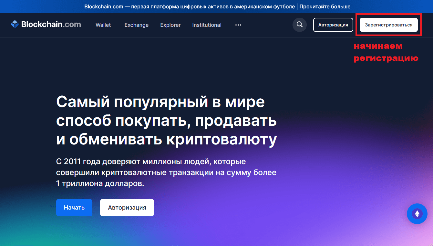Image resolution: width=433 pixels, height=246 pixels.
Task: Select Exchange in the navigation bar
Action: [136, 25]
